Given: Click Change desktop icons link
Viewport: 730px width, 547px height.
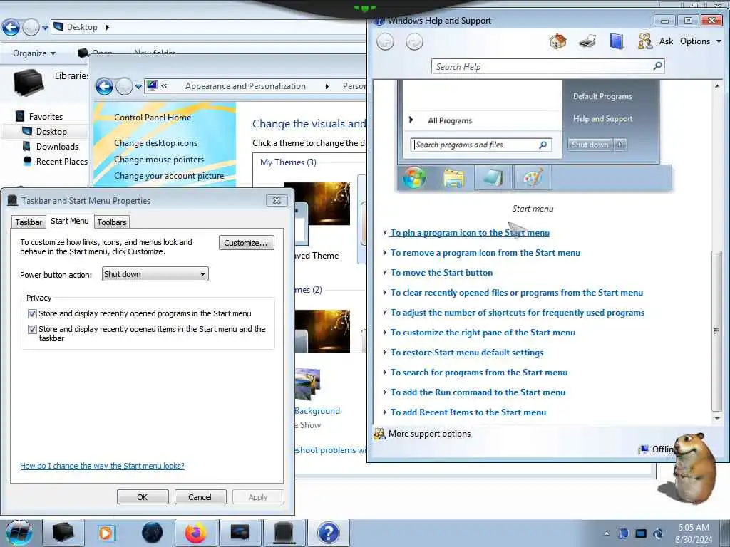Looking at the screenshot, I should tap(155, 143).
